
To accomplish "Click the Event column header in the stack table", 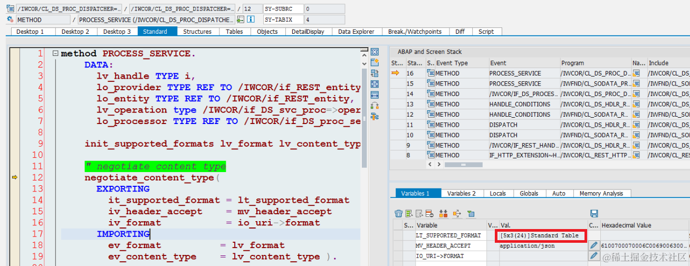I will (523, 63).
